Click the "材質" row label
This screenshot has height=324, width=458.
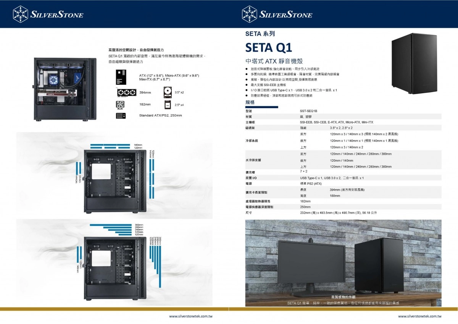tap(249, 116)
